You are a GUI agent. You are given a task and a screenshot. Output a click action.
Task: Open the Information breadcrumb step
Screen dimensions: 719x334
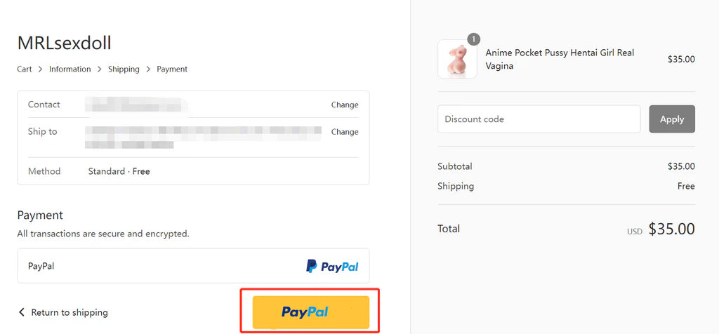(x=70, y=69)
